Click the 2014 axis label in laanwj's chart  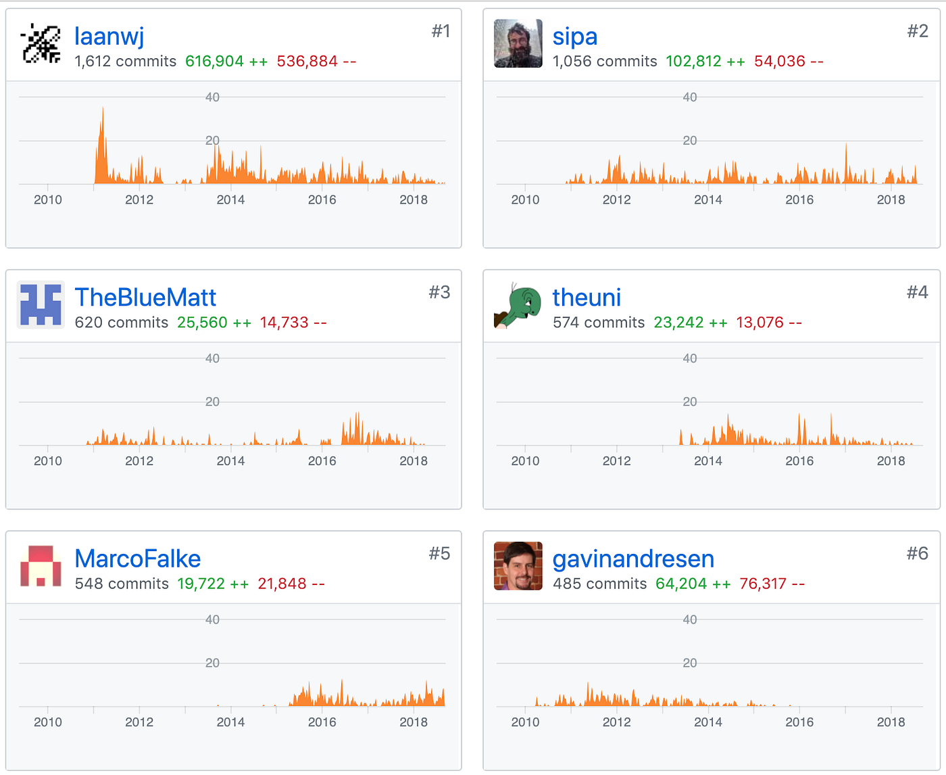coord(230,199)
